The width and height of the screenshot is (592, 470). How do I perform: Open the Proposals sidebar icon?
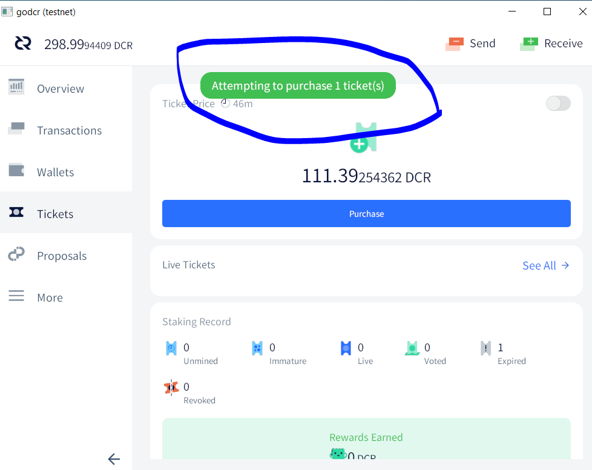pos(16,254)
